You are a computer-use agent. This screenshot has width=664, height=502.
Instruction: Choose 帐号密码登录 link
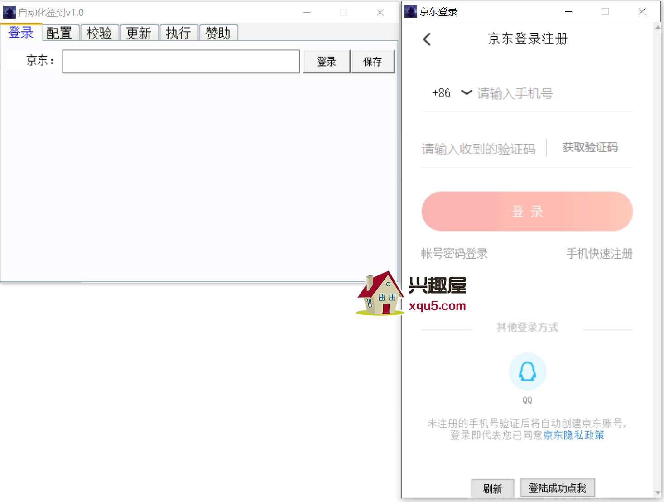point(454,253)
